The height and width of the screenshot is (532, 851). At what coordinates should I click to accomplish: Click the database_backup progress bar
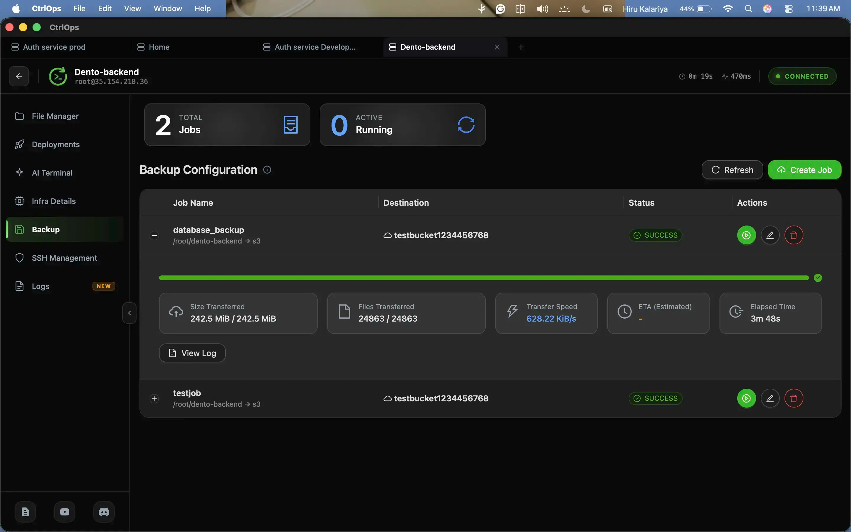tap(484, 278)
